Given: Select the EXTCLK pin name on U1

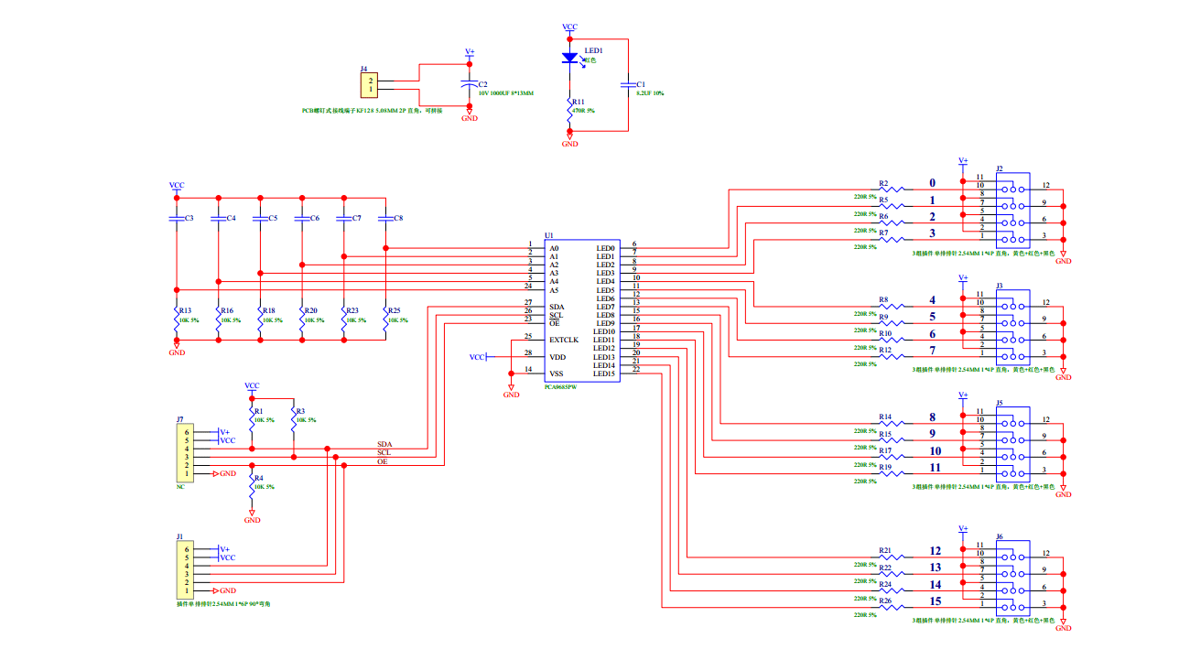Looking at the screenshot, I should point(564,340).
